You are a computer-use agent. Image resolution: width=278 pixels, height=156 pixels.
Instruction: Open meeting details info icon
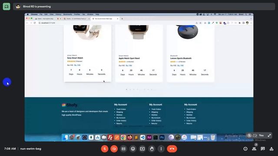[245, 149]
